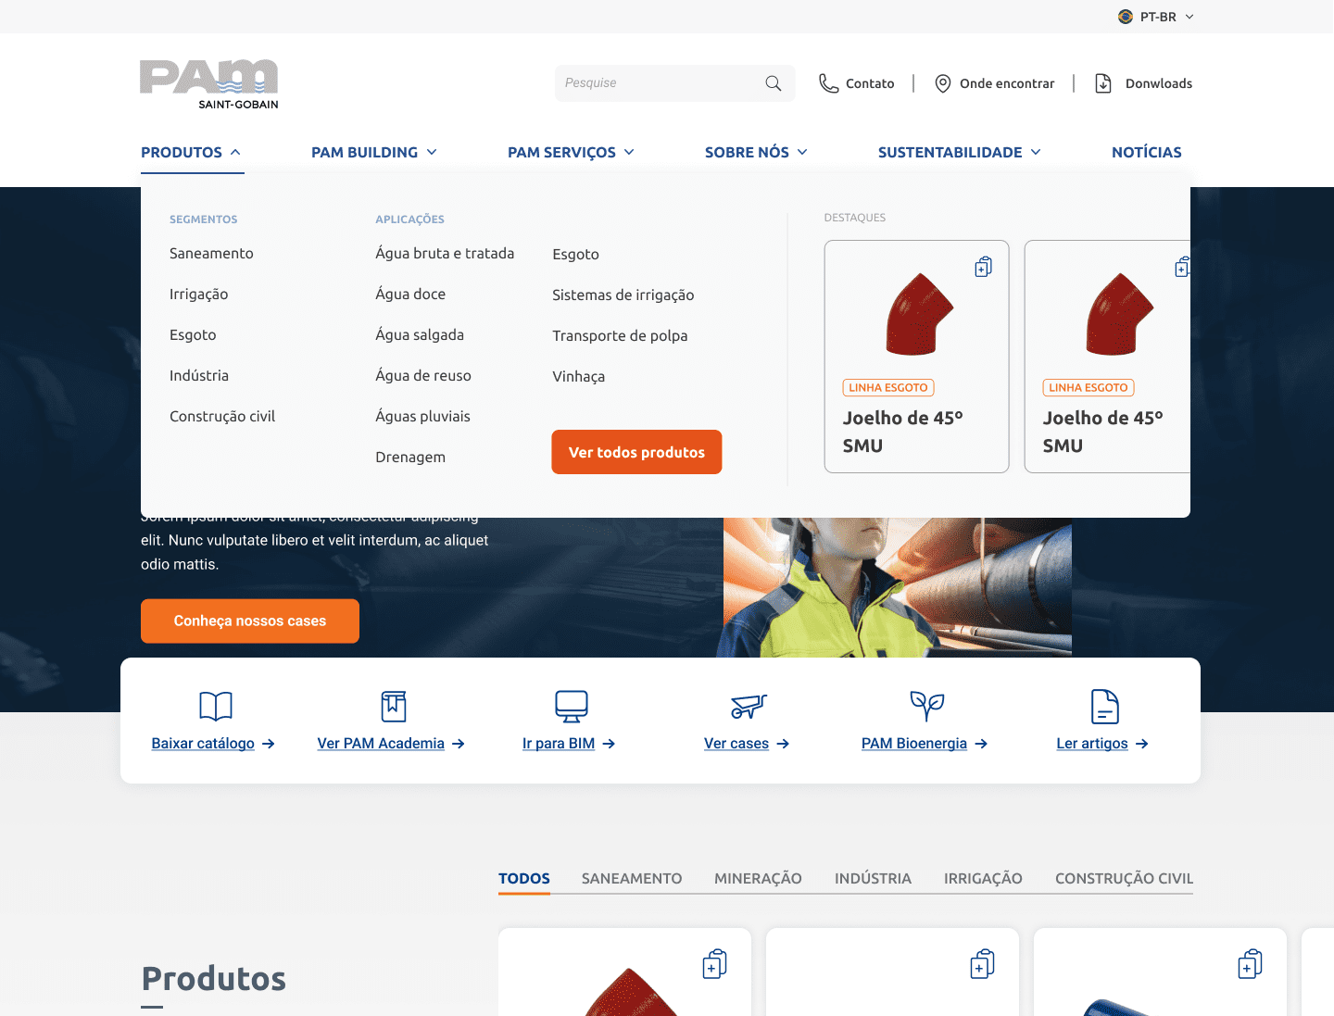
Task: Click the open book catalog icon
Action: pos(216,706)
